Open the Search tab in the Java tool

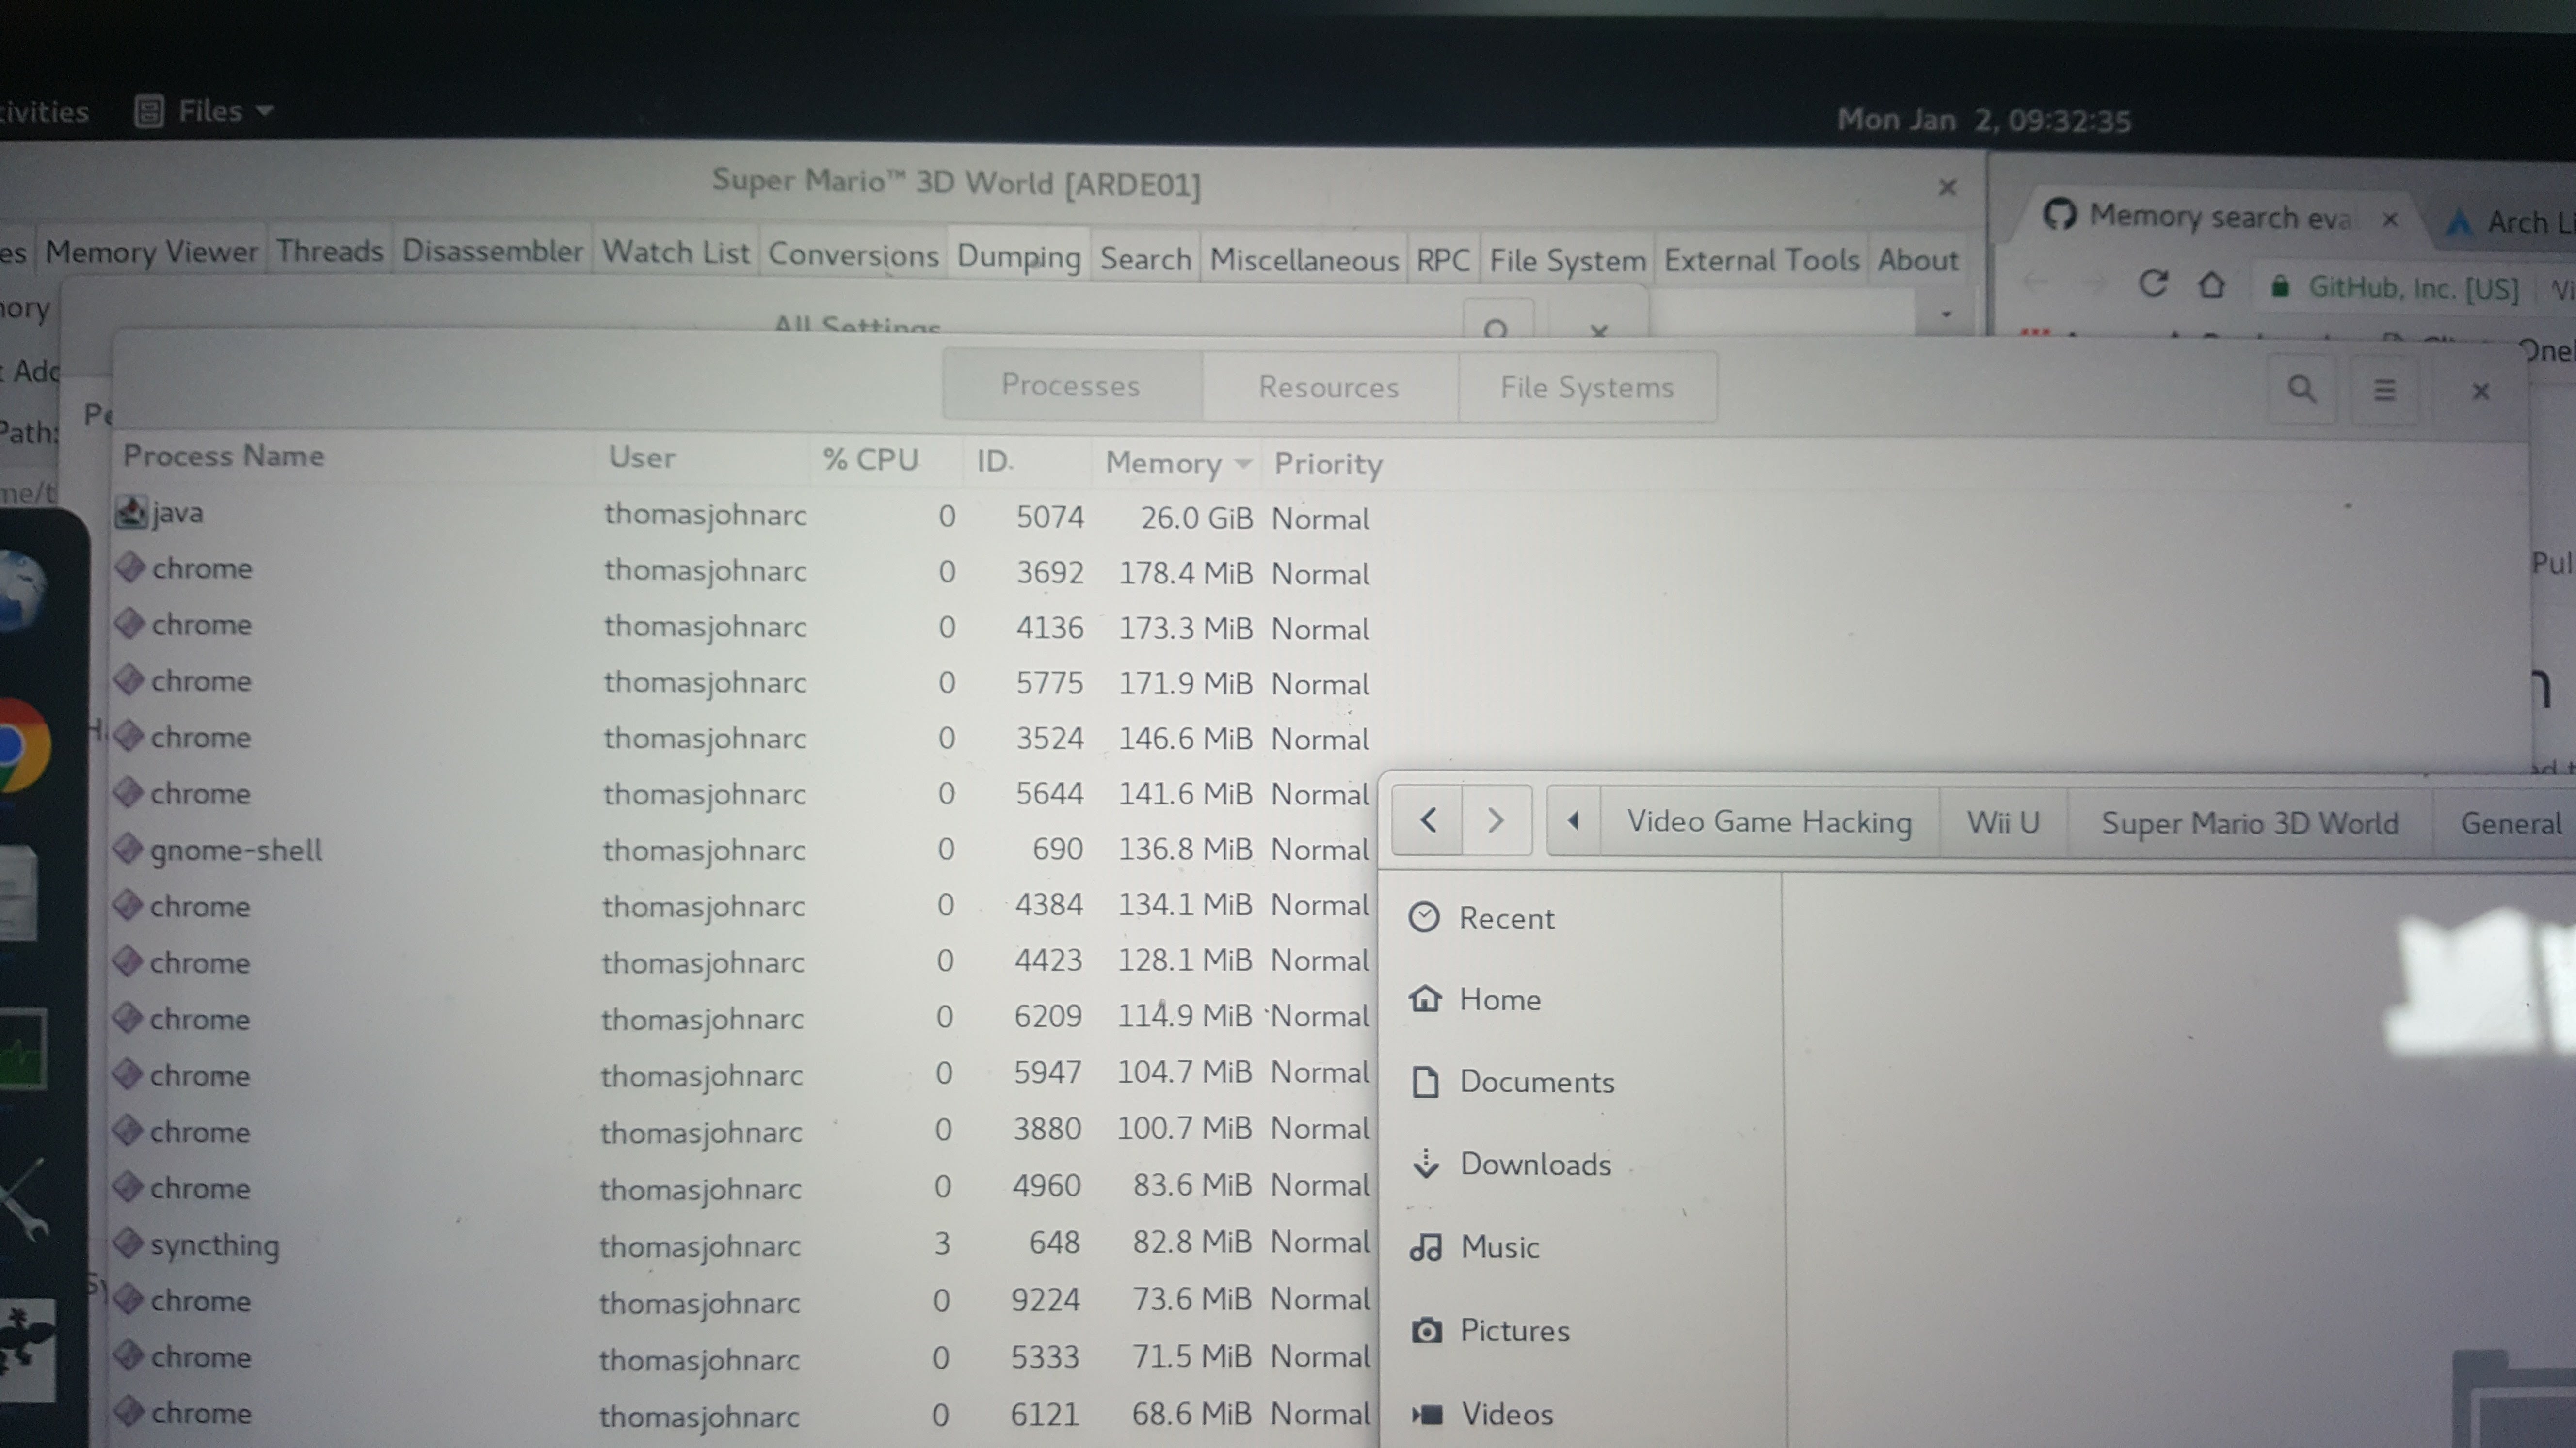[x=1146, y=259]
